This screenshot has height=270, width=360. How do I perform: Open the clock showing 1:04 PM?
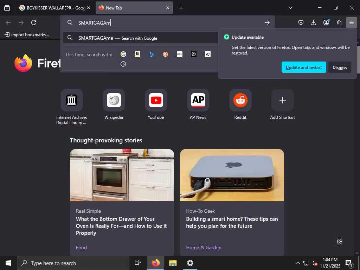pyautogui.click(x=330, y=263)
